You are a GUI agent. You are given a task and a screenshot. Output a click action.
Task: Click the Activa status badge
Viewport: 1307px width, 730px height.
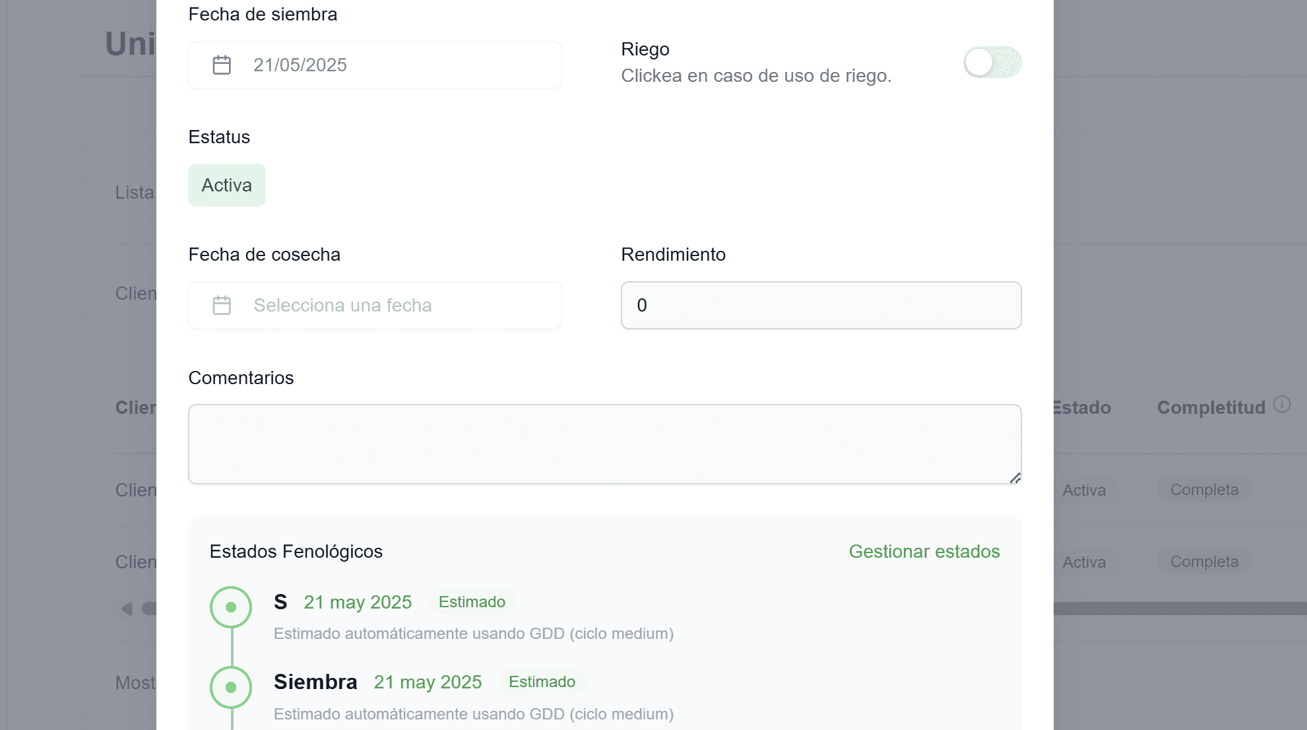[x=227, y=185]
